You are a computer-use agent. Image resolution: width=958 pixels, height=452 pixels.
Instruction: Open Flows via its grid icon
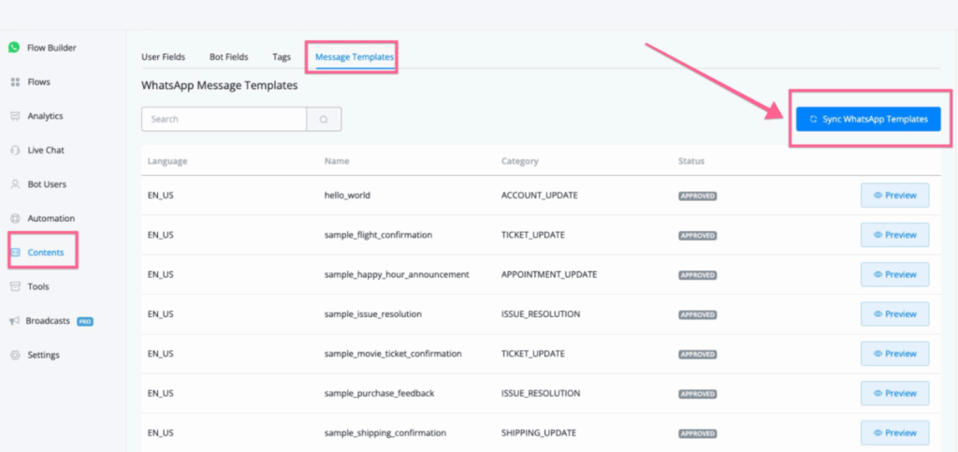[x=15, y=82]
